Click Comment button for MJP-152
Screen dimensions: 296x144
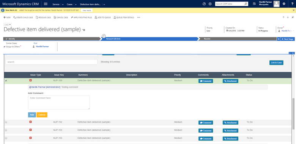[x=206, y=122]
